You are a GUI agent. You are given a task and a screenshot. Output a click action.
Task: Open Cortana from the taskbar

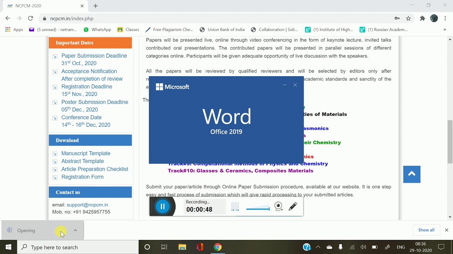click(147, 247)
